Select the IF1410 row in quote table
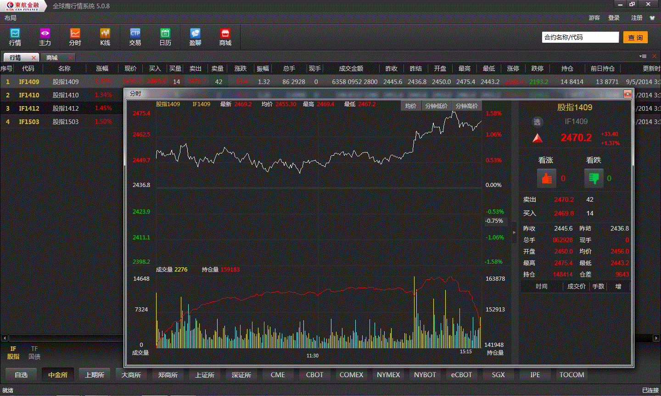661x396 pixels. click(x=62, y=95)
